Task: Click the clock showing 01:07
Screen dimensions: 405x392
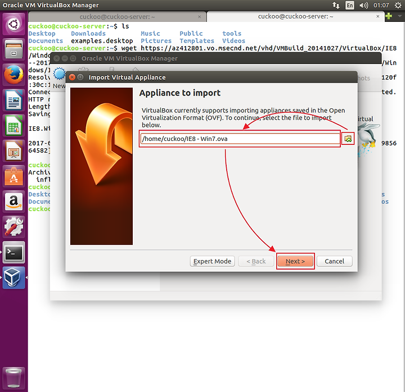Action: (x=381, y=5)
